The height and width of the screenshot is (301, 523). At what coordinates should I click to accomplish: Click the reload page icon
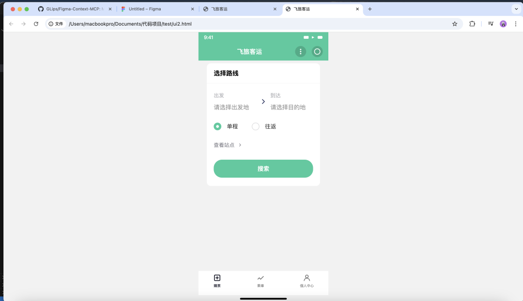tap(36, 23)
